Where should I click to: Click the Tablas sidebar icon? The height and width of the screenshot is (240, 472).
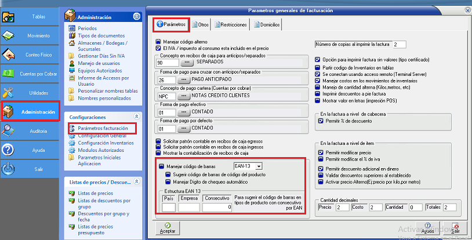click(9, 17)
